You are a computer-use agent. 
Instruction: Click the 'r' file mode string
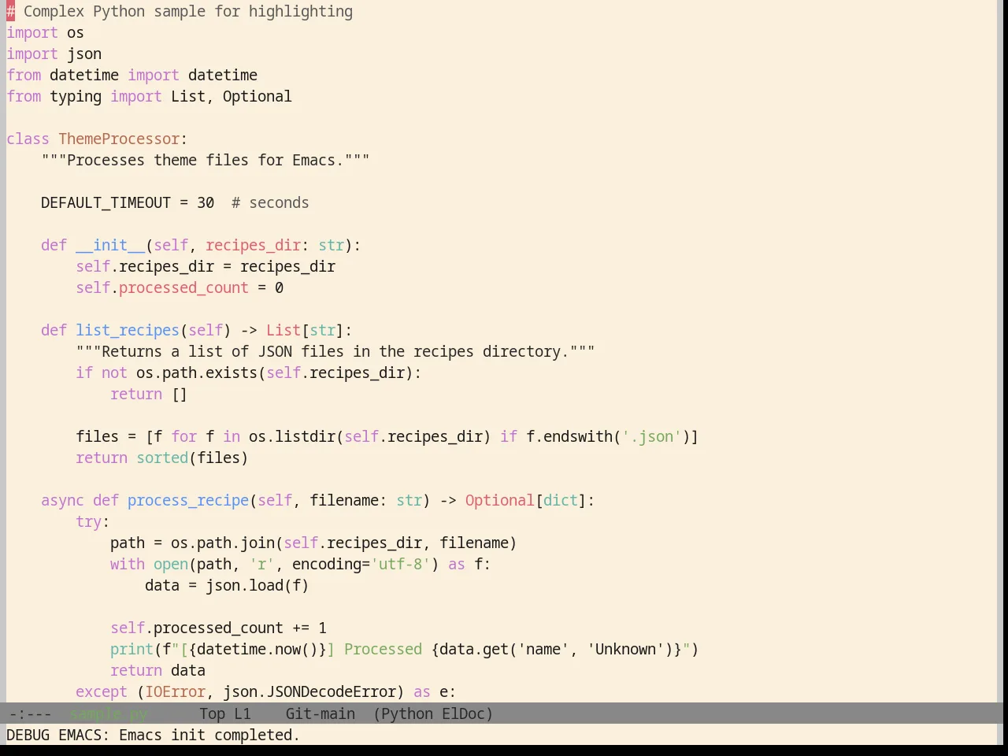(261, 565)
